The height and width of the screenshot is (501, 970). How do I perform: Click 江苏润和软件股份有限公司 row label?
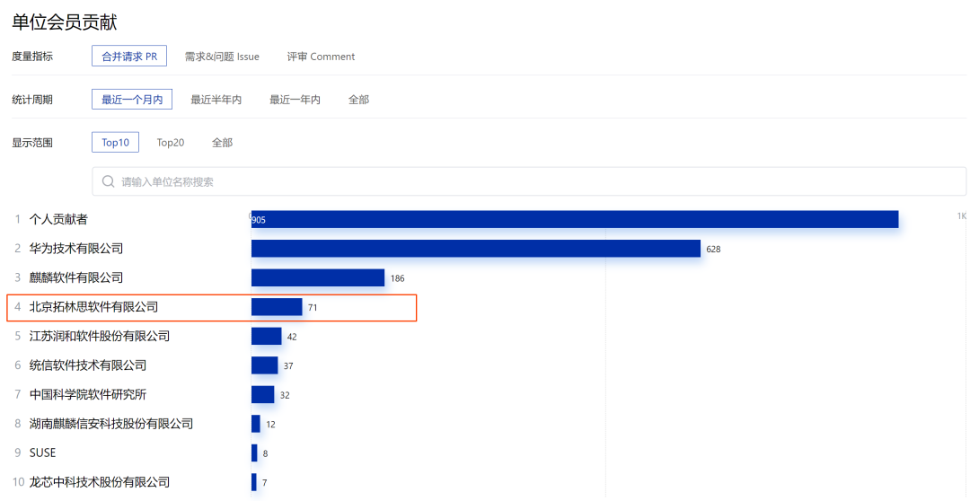(x=100, y=336)
